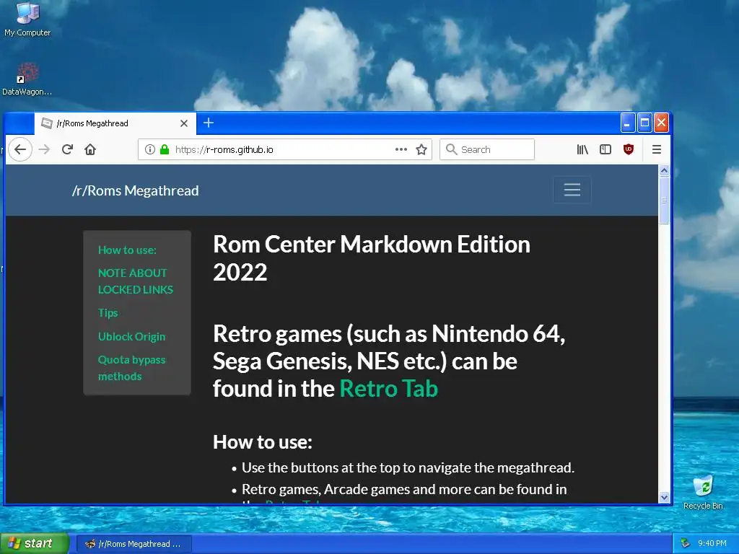Reload the current page
This screenshot has width=739, height=554.
pos(67,149)
